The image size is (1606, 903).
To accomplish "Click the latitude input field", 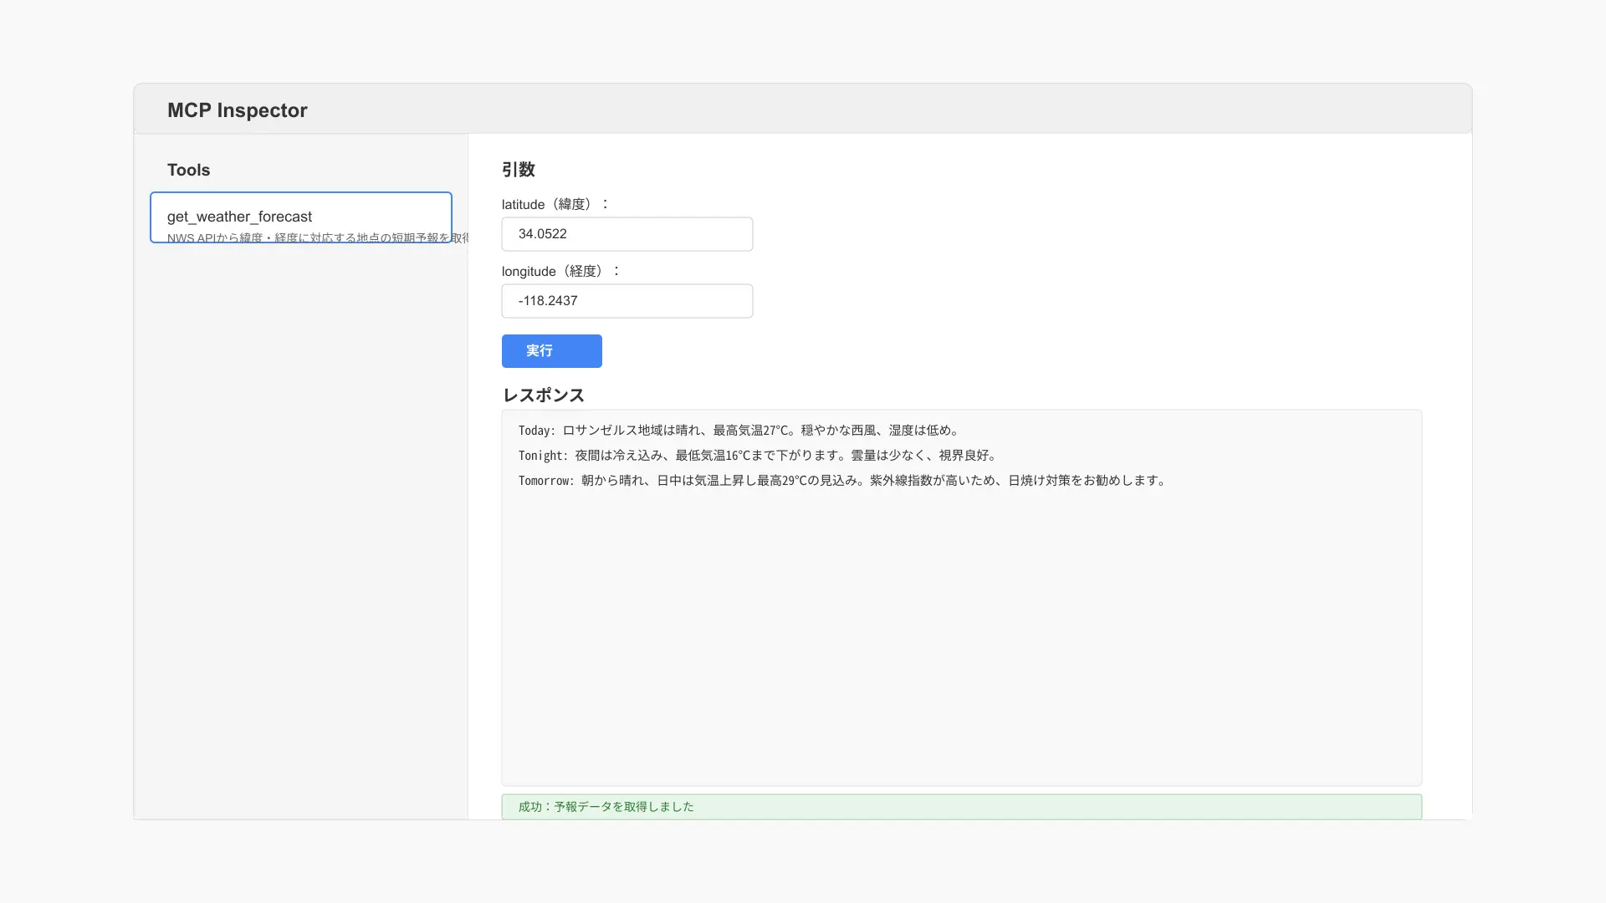I will pos(627,234).
